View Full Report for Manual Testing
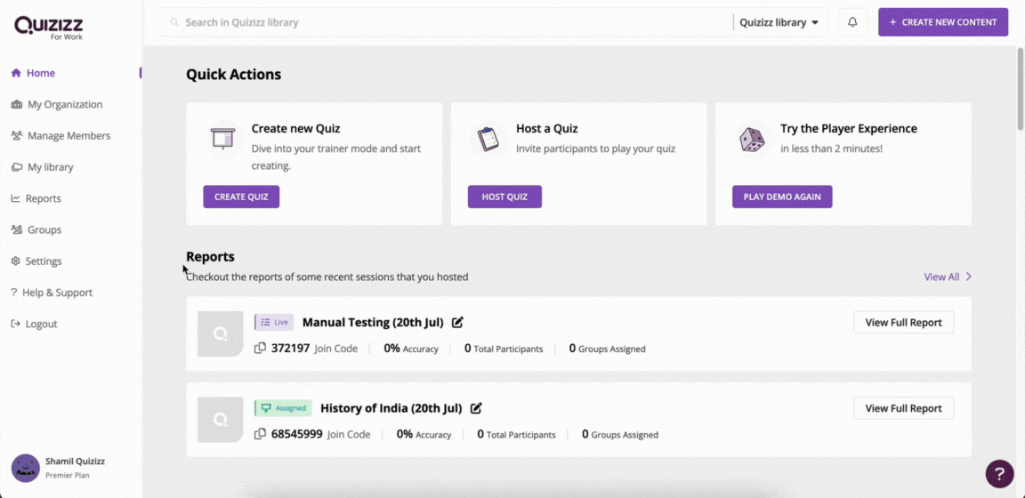 [x=903, y=322]
